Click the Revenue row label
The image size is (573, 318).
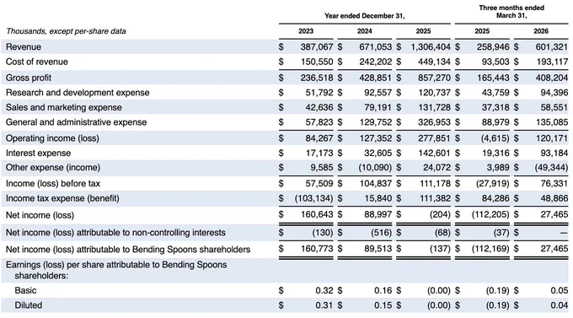tap(24, 47)
